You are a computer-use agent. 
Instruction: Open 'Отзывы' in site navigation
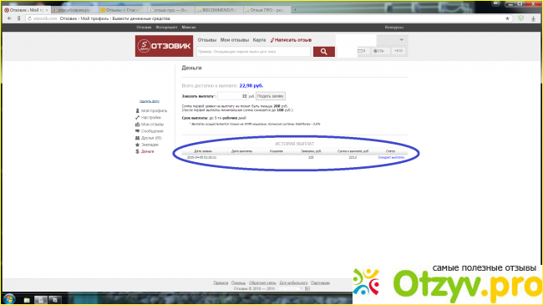click(207, 40)
